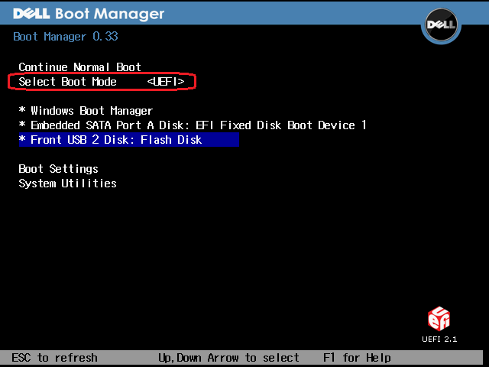Click the asterisk beside Front USB 2 Disk

click(22, 140)
